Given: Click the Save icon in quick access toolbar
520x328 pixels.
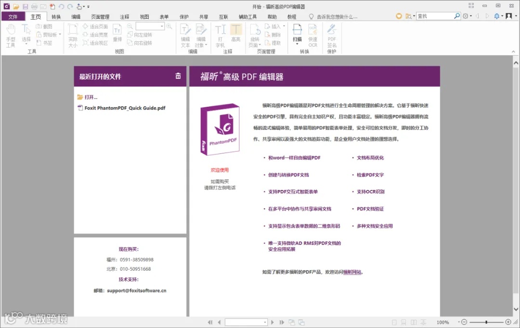Looking at the screenshot, I should click(x=25, y=6).
